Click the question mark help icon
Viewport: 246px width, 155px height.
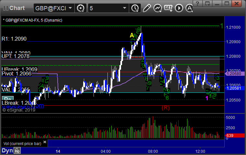(x=197, y=4)
